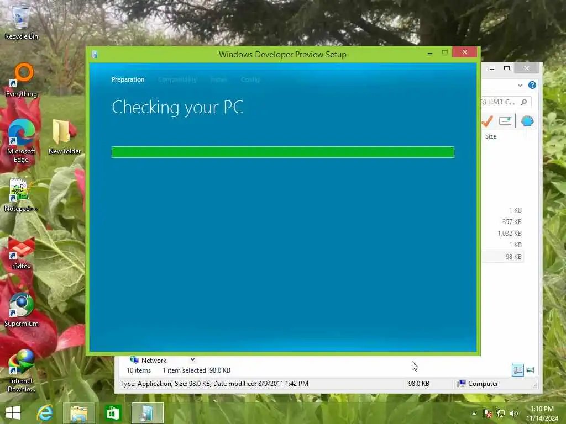This screenshot has height=424, width=566.
Task: Click the rename-style toolbar icon in Explorer
Action: [505, 121]
